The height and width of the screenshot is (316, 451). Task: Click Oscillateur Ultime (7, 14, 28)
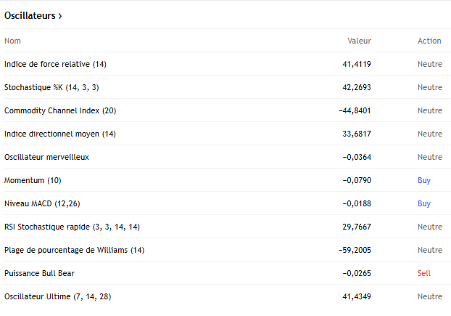tap(57, 296)
